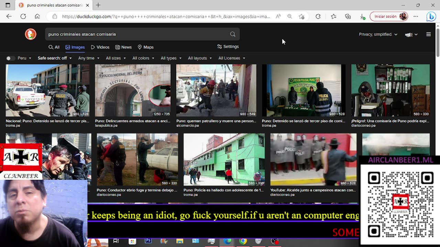Screen dimensions: 440x247
Task: Open Task View on the taskbar
Action: [x=116, y=241]
